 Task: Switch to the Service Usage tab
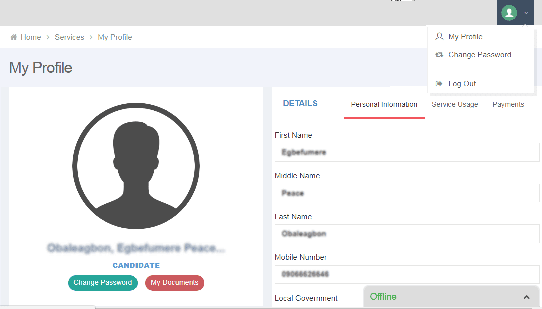click(454, 104)
